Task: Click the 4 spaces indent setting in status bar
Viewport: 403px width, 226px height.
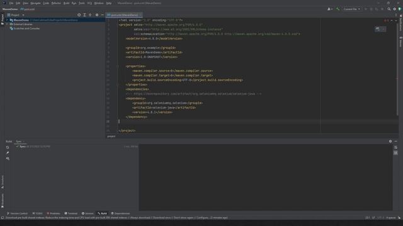Action: click(x=390, y=218)
